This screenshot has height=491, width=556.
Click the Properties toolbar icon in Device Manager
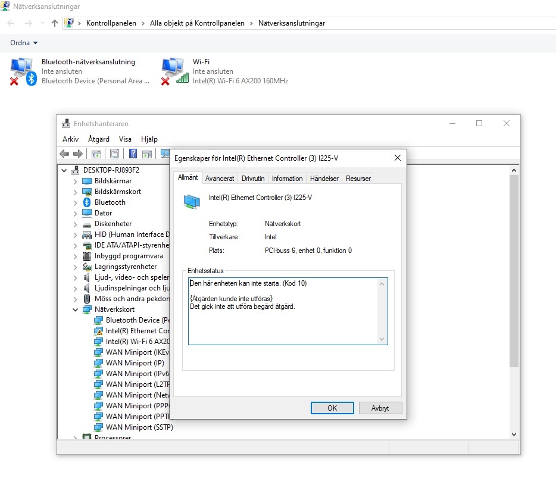click(114, 154)
